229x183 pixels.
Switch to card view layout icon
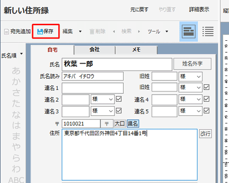point(189,32)
